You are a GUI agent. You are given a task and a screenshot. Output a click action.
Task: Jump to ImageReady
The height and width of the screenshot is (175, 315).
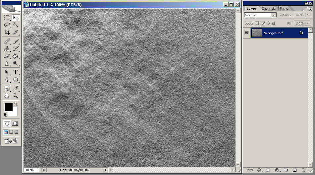[x=11, y=140]
